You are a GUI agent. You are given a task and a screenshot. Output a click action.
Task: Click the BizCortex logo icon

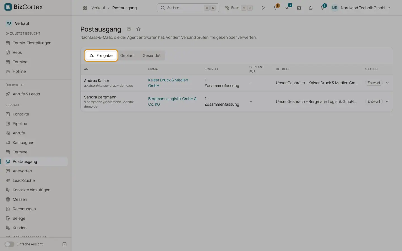click(x=8, y=7)
